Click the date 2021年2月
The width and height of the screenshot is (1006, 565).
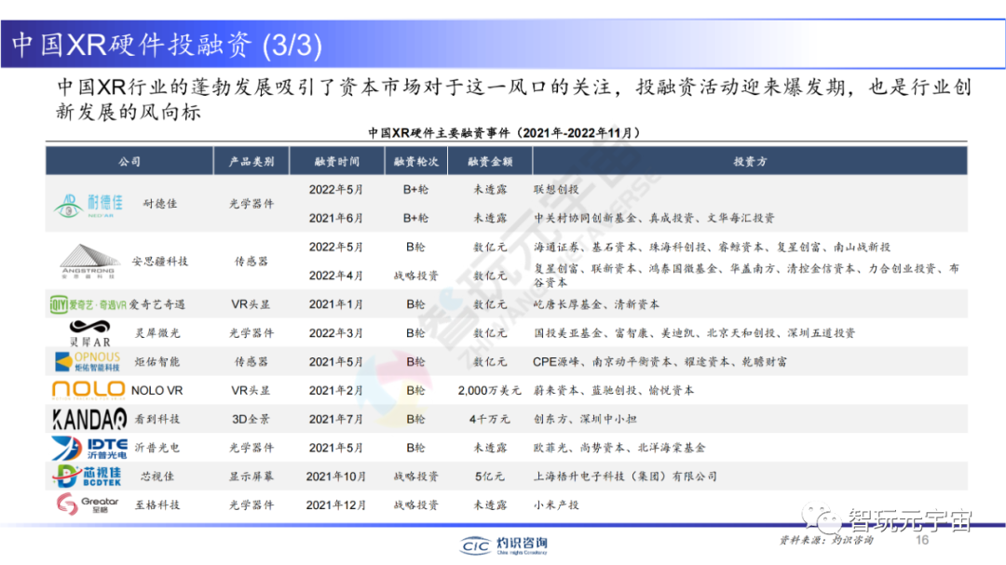336,390
